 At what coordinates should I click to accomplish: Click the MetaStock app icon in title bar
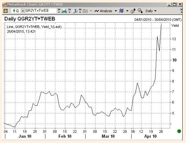pyautogui.click(x=4, y=4)
